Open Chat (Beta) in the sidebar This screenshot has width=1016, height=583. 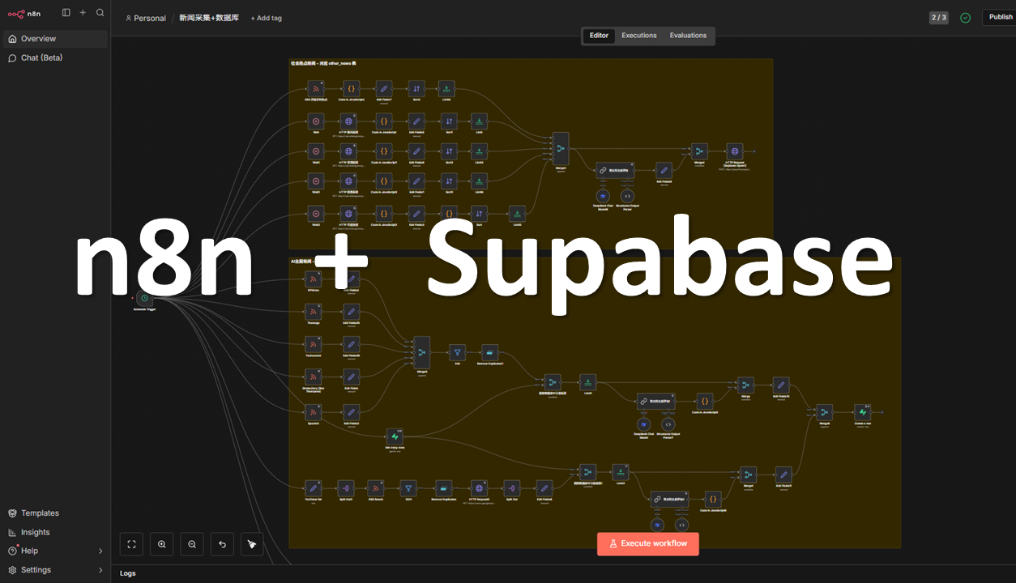pos(55,58)
